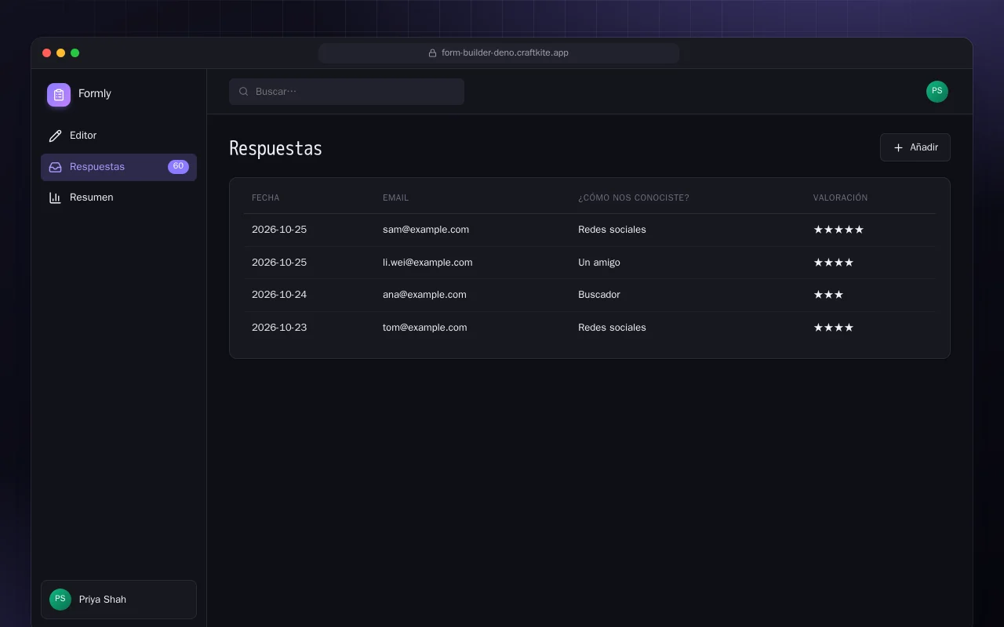Select Respuestas in the sidebar
This screenshot has width=1004, height=627.
click(118, 167)
